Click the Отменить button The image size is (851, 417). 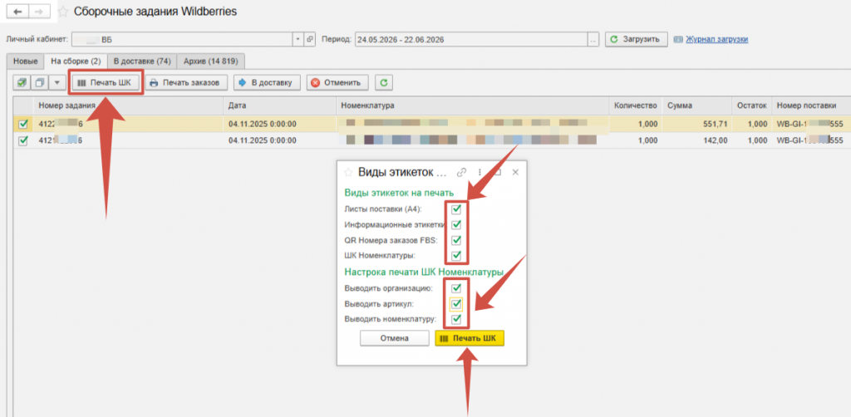pos(337,83)
